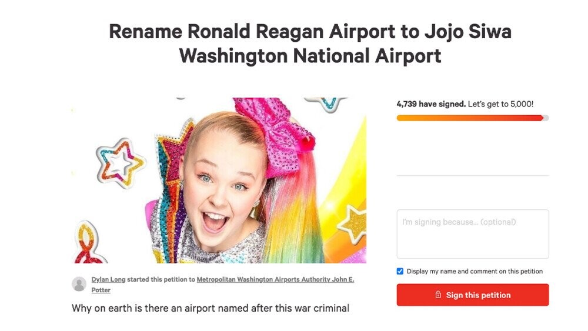Click the red ribbon sticker in photo corner
The height and width of the screenshot is (331, 588).
(x=88, y=244)
